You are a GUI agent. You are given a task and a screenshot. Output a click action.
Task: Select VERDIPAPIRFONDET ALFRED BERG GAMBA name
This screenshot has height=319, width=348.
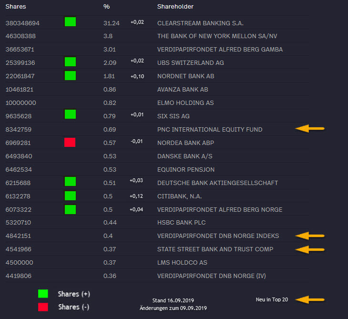(220, 49)
